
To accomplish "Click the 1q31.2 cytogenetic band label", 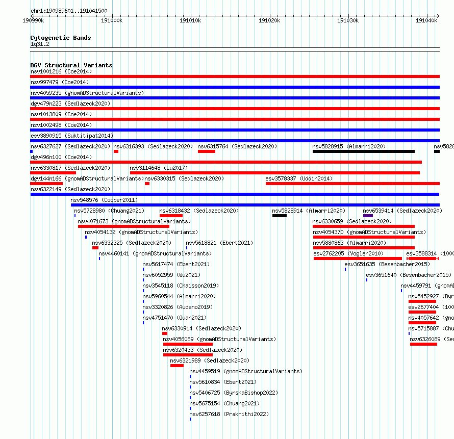I will coord(40,44).
